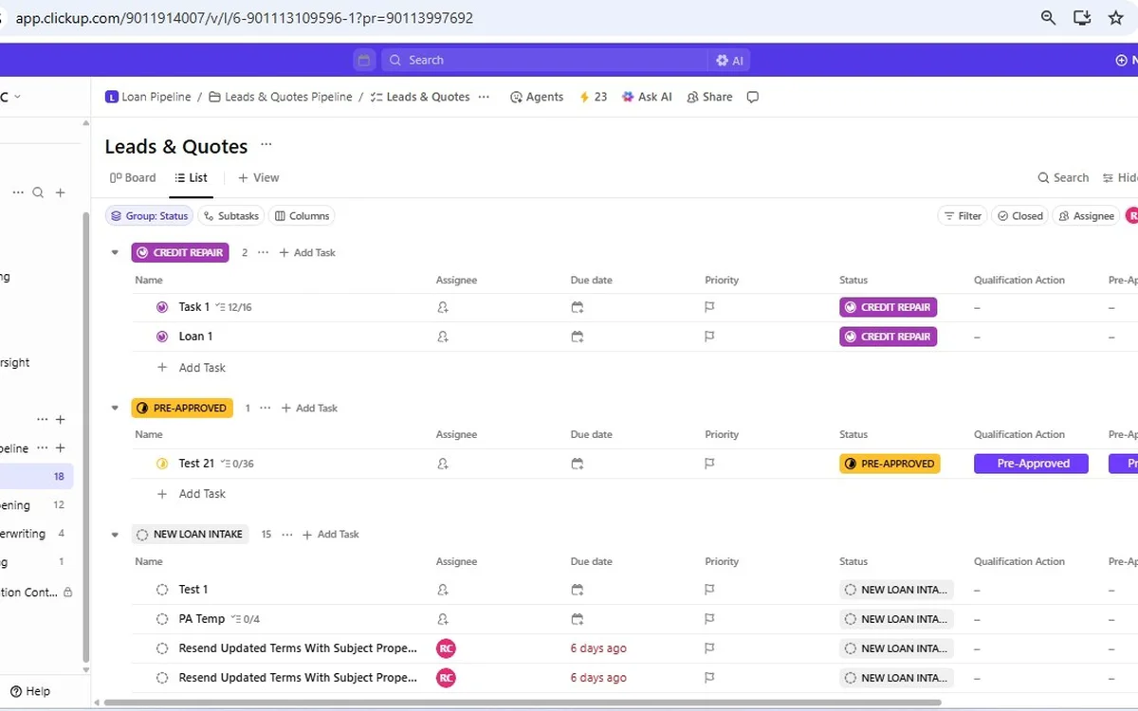Image resolution: width=1138 pixels, height=711 pixels.
Task: Click the Share button
Action: (x=709, y=97)
